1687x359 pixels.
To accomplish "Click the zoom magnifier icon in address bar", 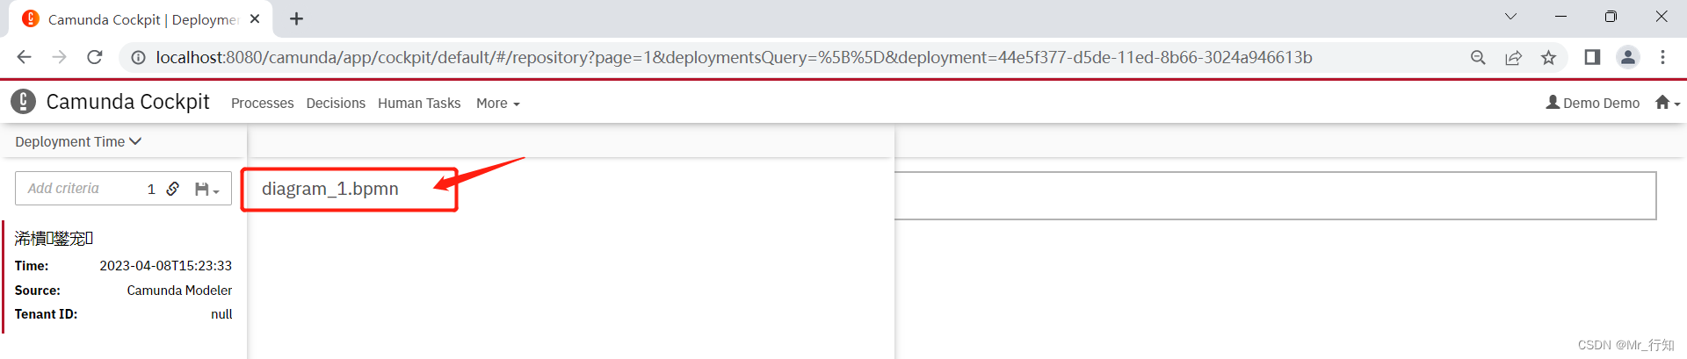I will click(x=1478, y=57).
